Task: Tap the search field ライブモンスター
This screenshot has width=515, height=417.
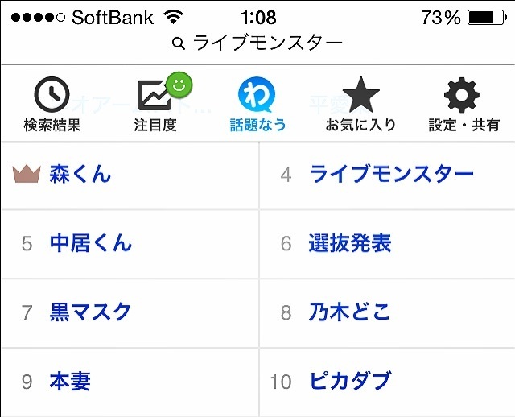Action: point(267,43)
